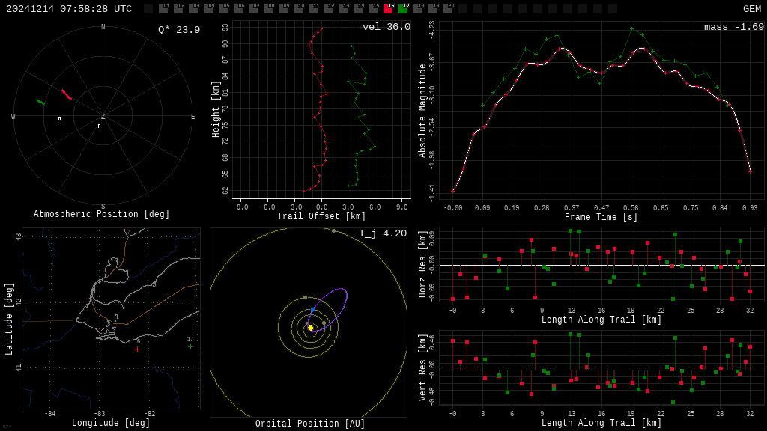The height and width of the screenshot is (431, 767).
Task: Click the Vert Res [km] axis label
Action: point(422,368)
